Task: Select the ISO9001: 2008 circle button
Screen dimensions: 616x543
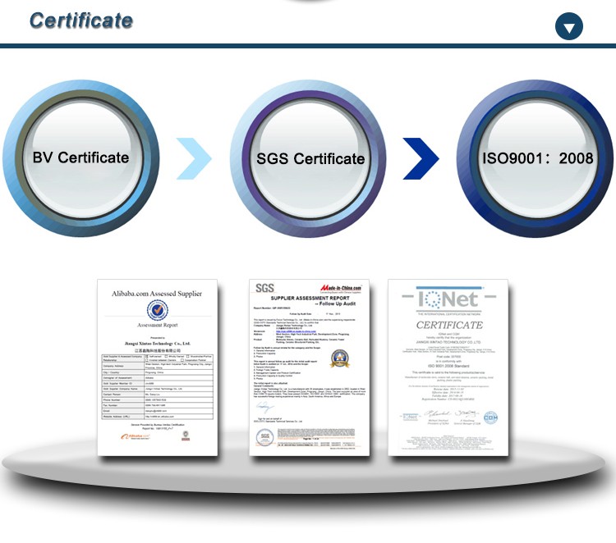Action: (536, 158)
